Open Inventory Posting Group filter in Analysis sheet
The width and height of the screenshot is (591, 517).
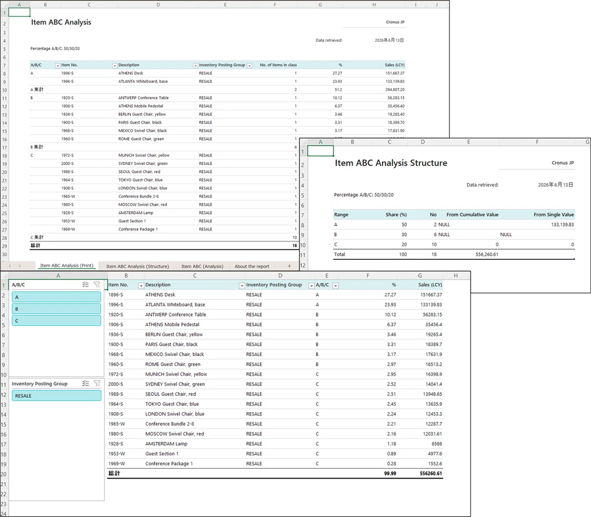(x=311, y=286)
